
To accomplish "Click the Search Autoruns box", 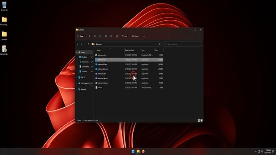I will 182,44.
